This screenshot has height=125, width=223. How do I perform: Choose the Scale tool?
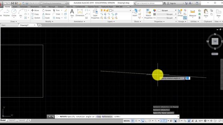(x=46, y=18)
